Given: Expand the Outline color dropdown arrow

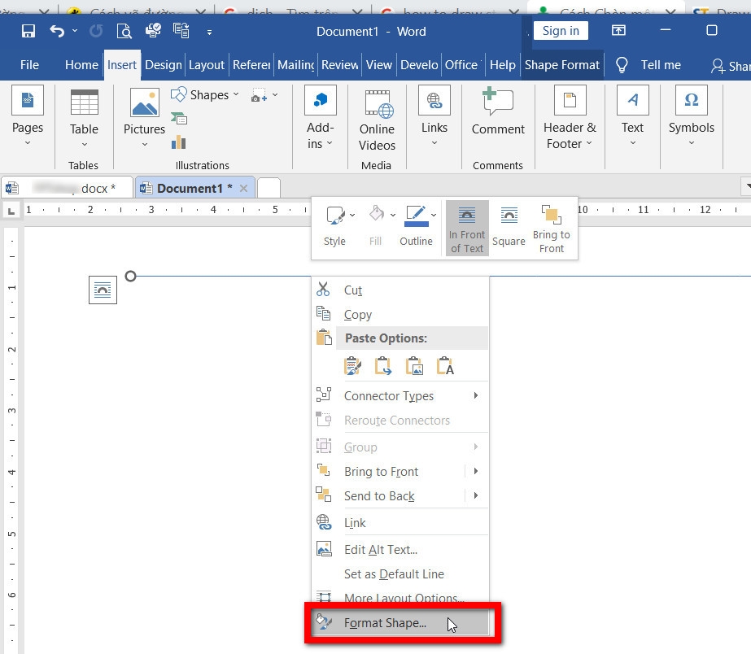Looking at the screenshot, I should (434, 215).
